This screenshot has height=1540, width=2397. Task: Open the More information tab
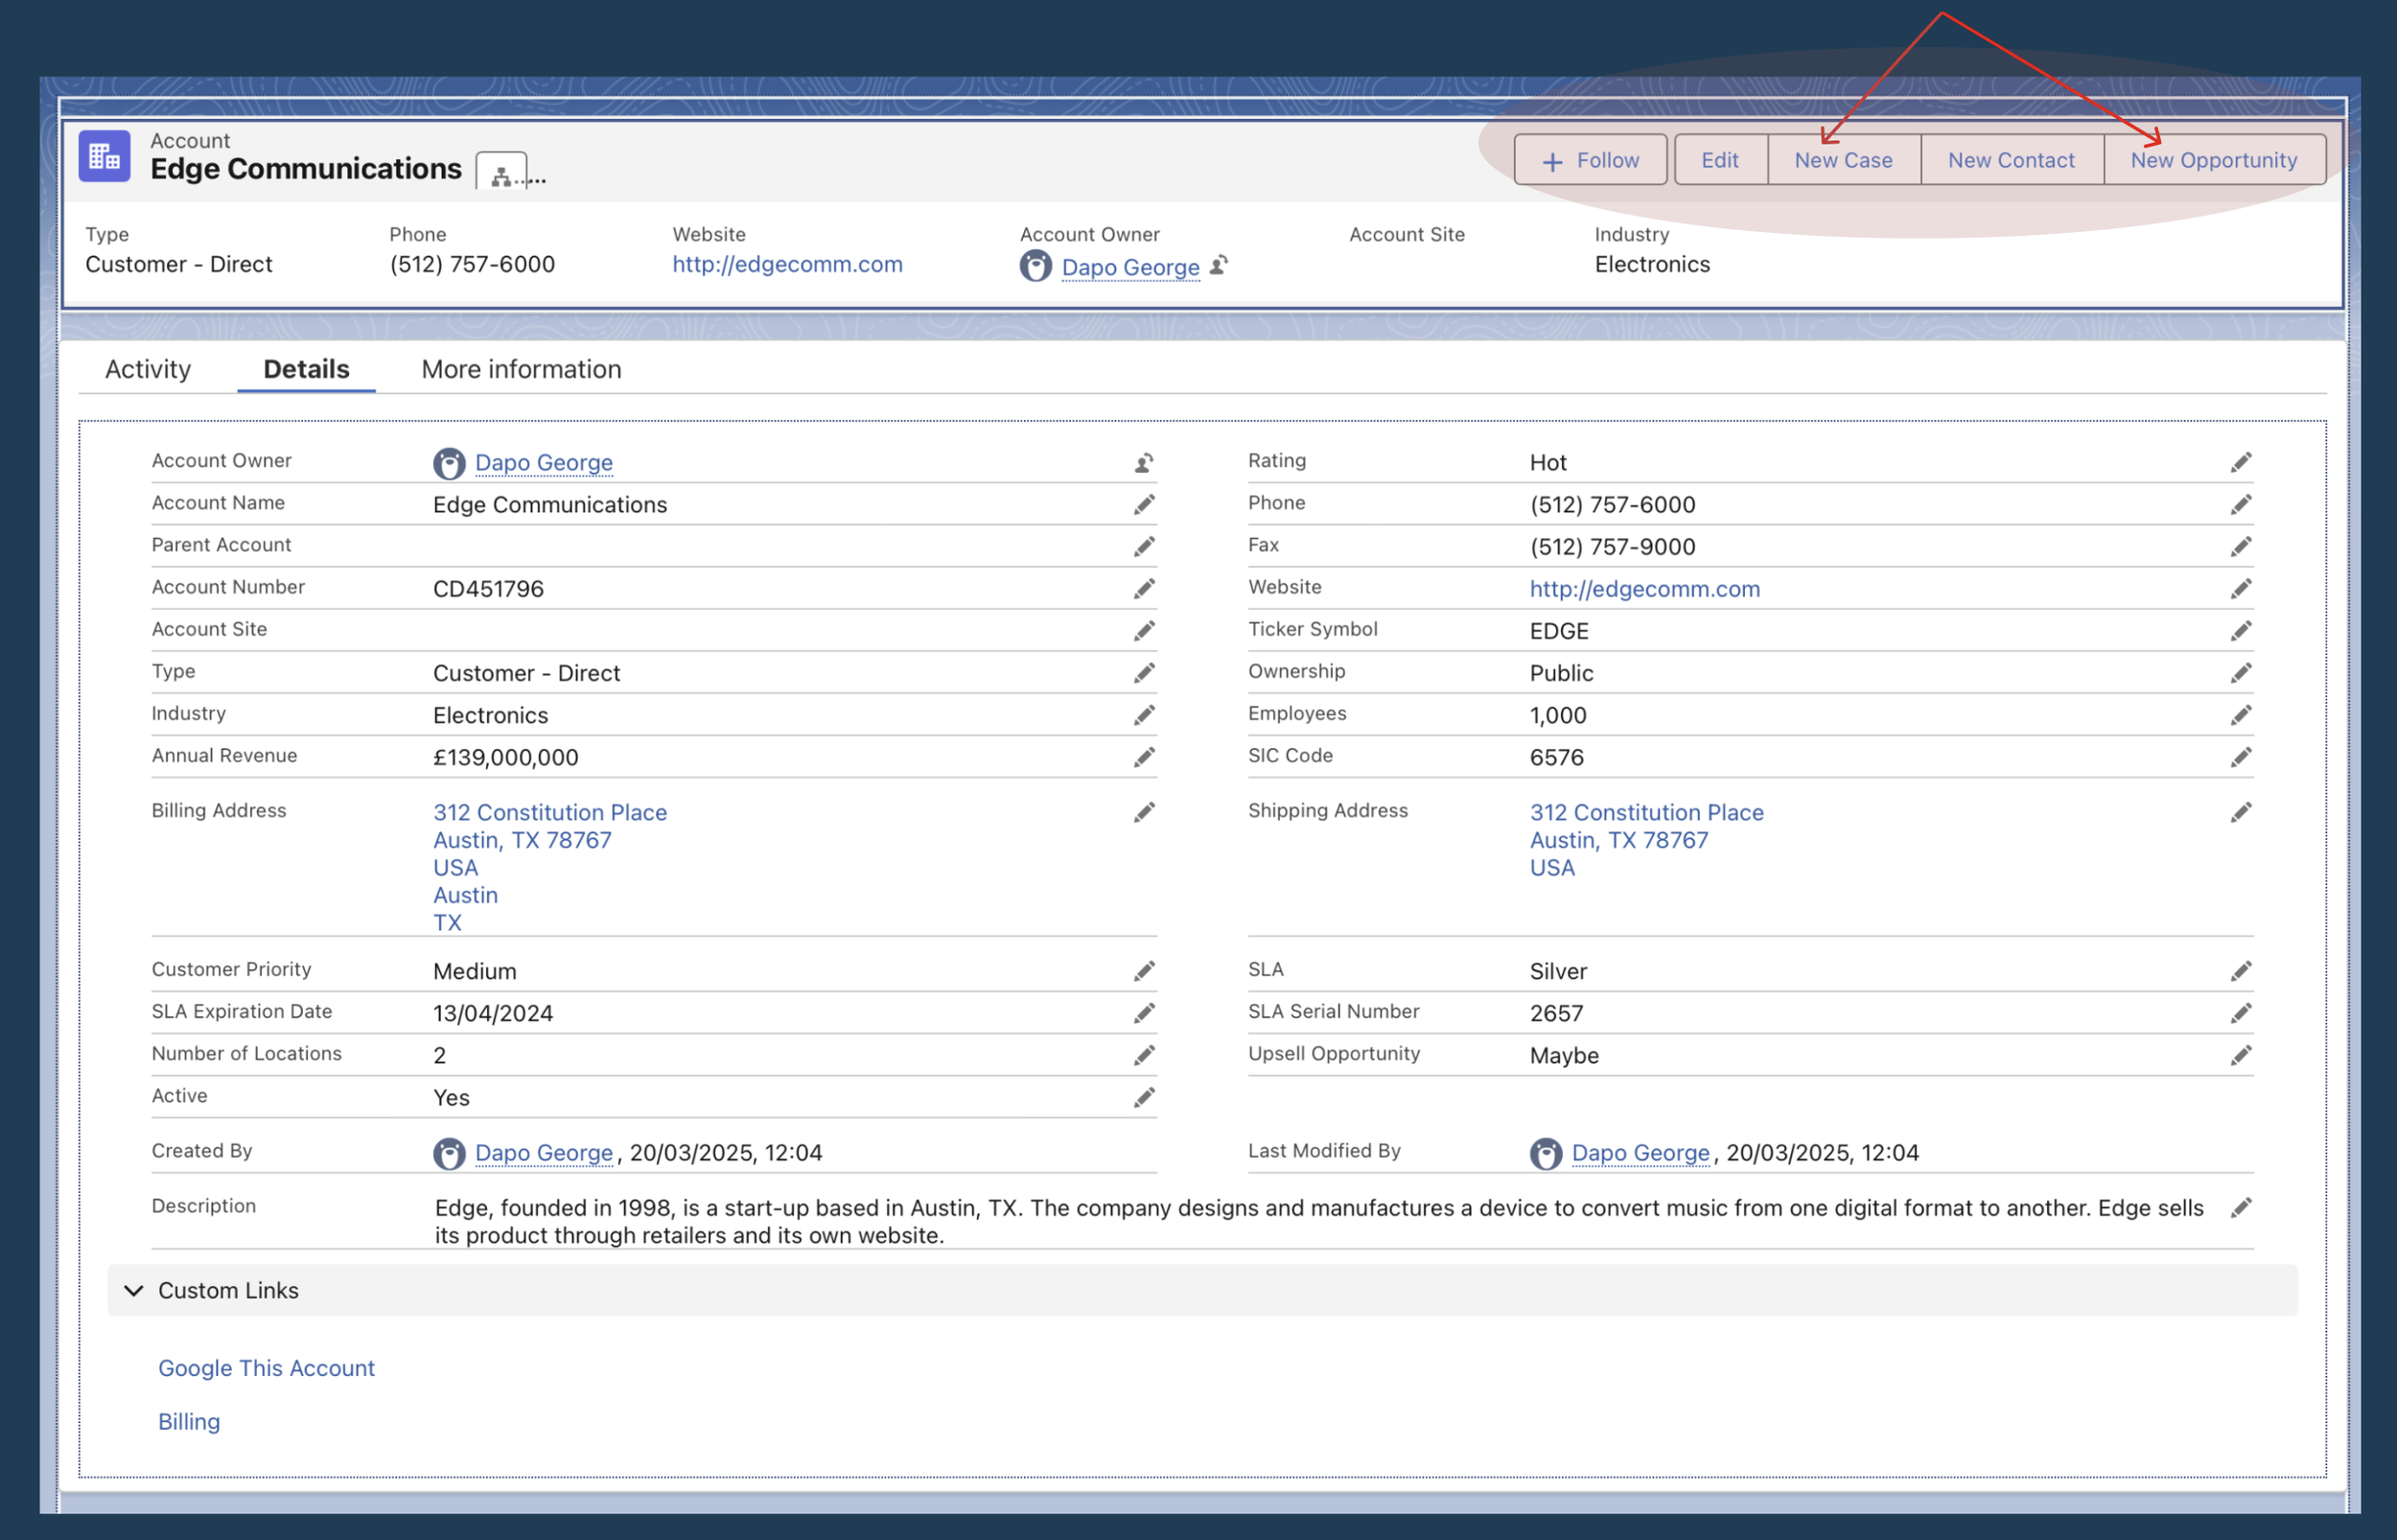pos(521,369)
